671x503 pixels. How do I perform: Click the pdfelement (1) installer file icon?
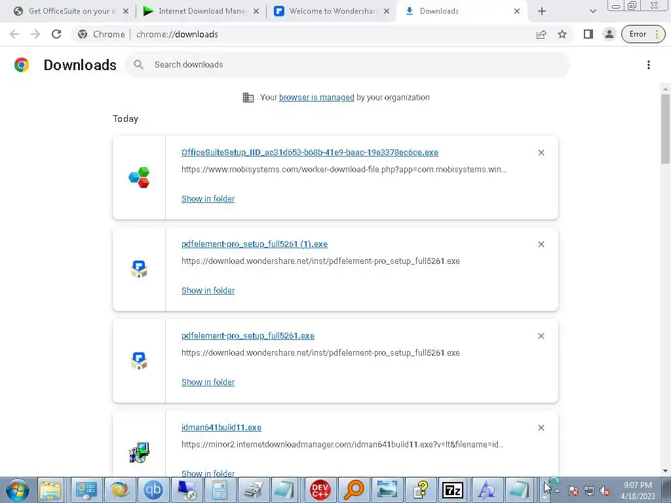coord(139,269)
